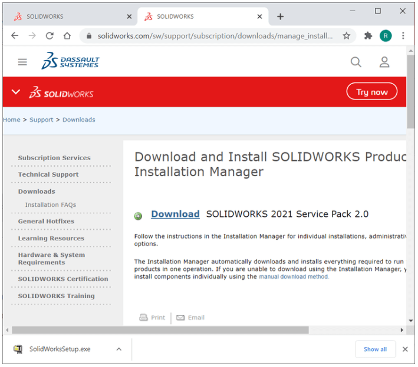View site security lock info
The image size is (418, 367).
click(x=89, y=36)
